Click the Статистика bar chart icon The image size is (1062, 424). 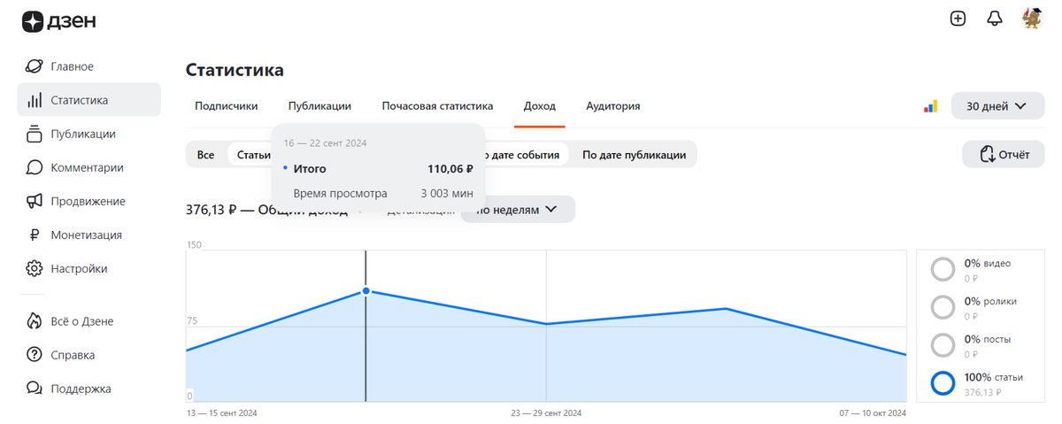tap(35, 100)
